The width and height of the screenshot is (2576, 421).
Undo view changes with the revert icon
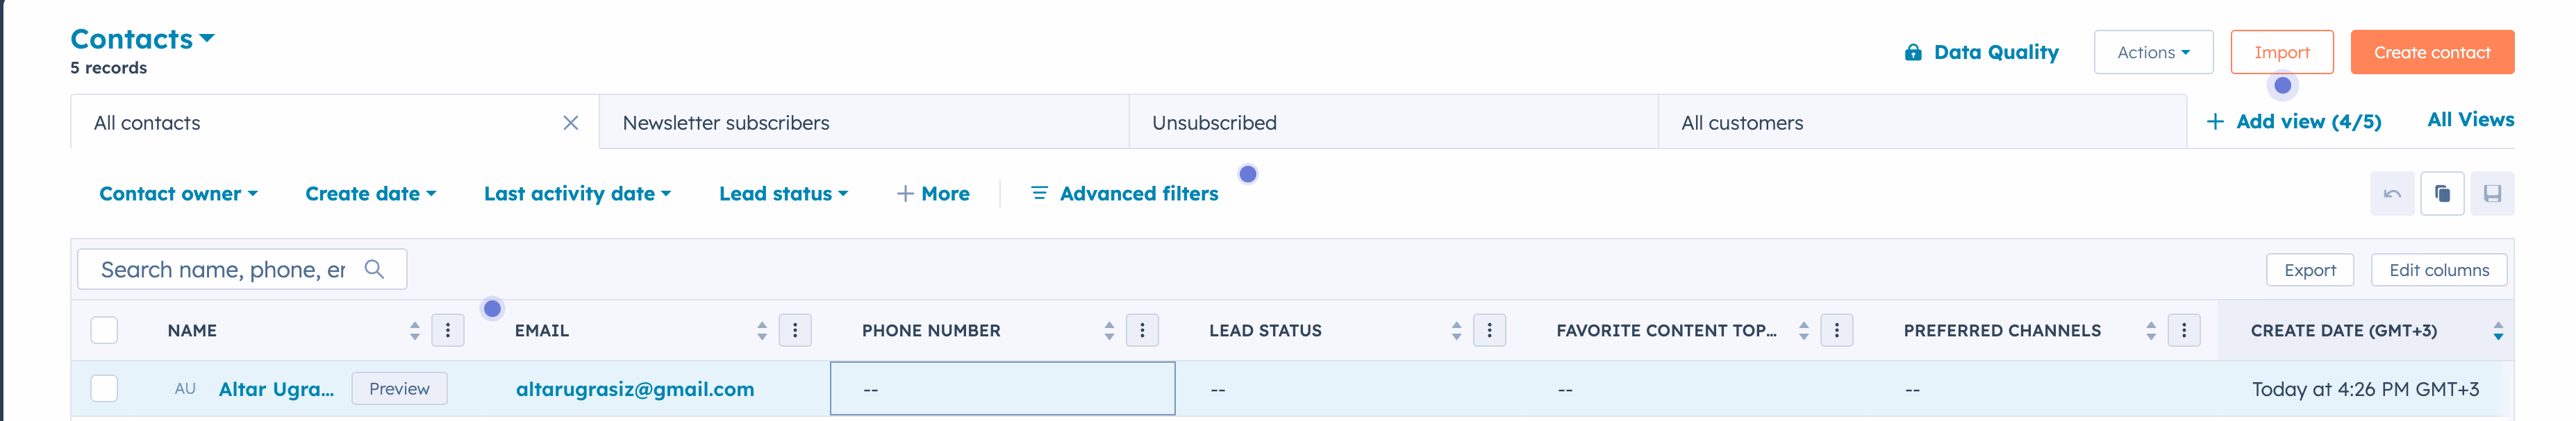(2392, 194)
